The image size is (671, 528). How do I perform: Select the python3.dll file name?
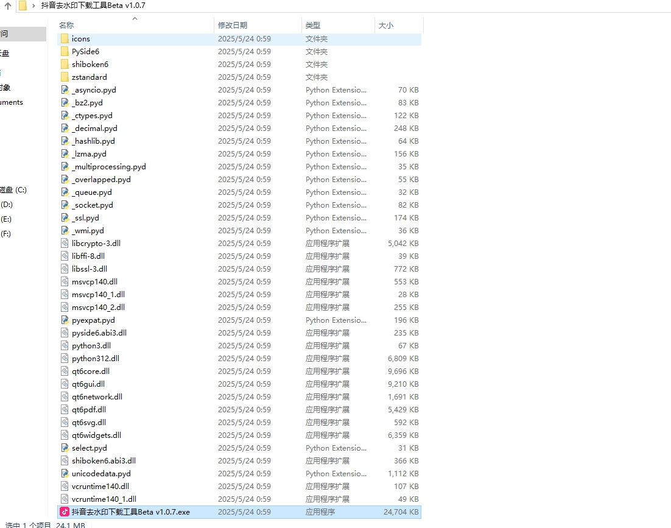pyautogui.click(x=91, y=346)
